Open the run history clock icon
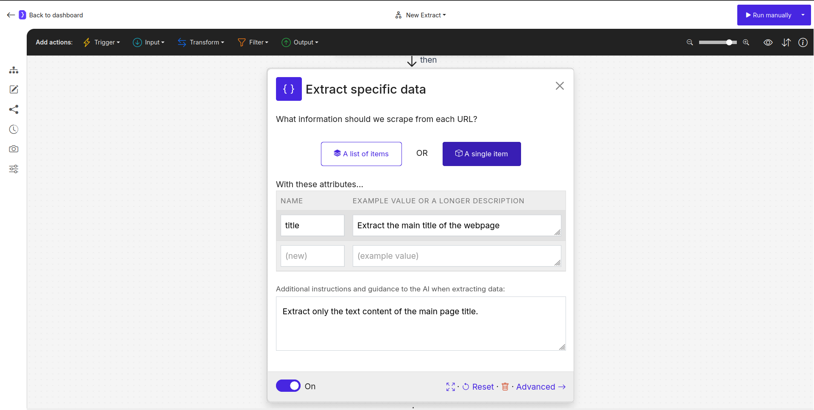This screenshot has height=410, width=814. coord(14,129)
